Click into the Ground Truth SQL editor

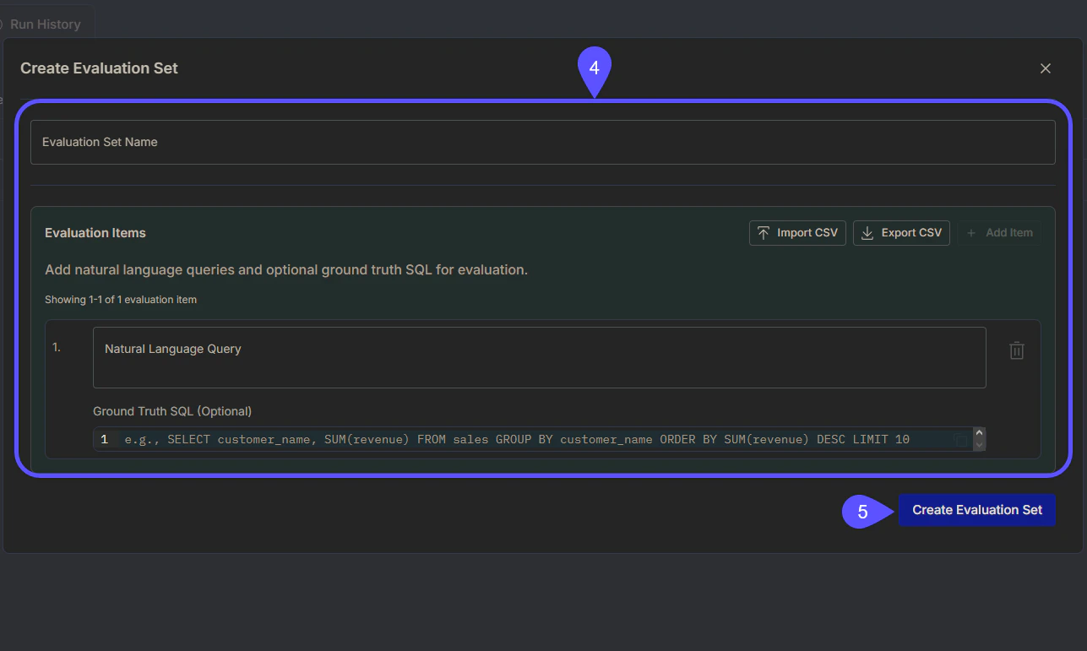click(x=532, y=439)
